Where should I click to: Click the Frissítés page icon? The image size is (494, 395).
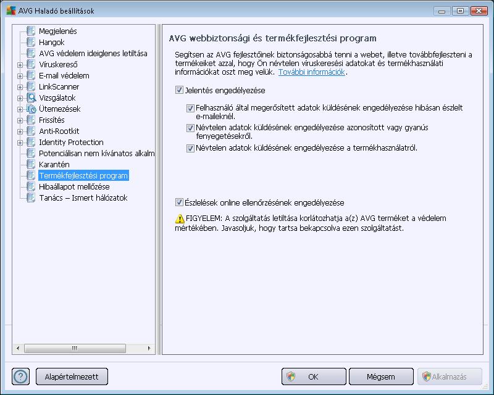click(x=31, y=120)
